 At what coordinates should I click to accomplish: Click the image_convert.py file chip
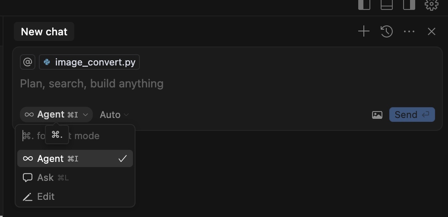[89, 62]
